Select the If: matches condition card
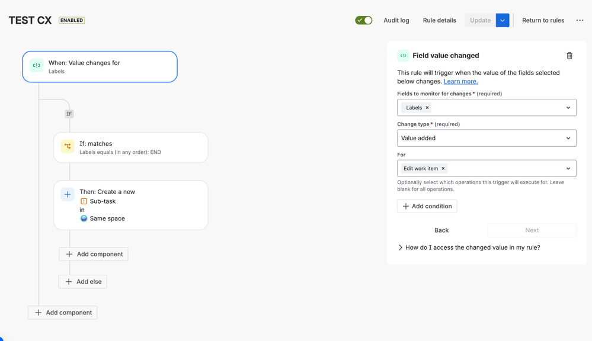This screenshot has width=592, height=341. click(130, 147)
